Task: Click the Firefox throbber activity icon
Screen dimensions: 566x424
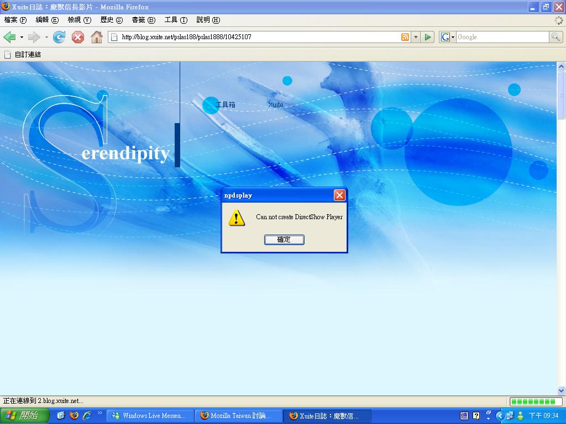Action: coord(559,20)
